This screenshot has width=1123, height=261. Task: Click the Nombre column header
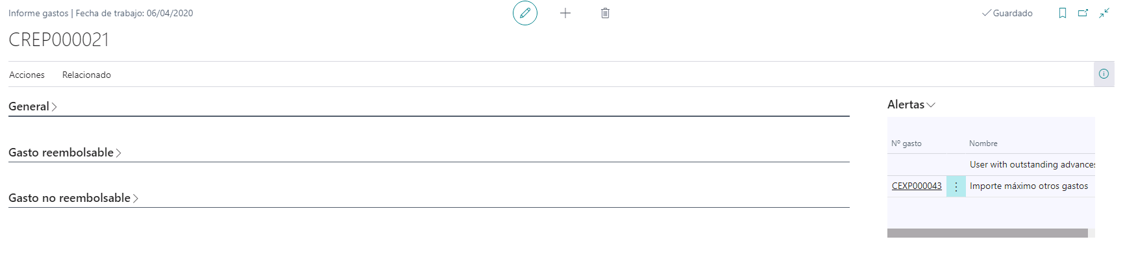pos(983,143)
